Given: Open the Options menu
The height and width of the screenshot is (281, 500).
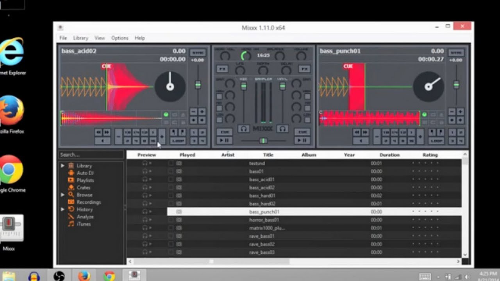Looking at the screenshot, I should click(x=120, y=38).
